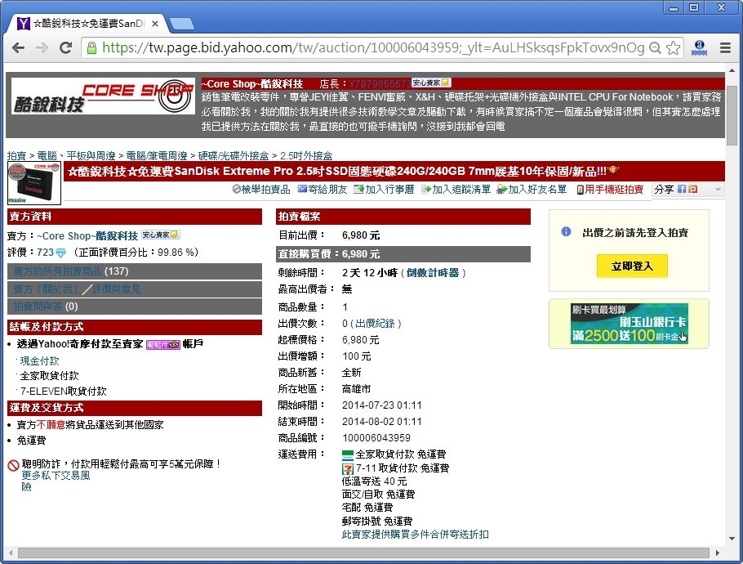The image size is (743, 564).
Task: Click the red fraud-warning prohibition icon
Action: click(x=13, y=465)
